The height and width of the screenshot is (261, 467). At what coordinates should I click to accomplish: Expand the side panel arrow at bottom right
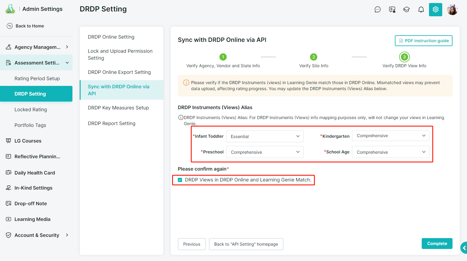[464, 248]
